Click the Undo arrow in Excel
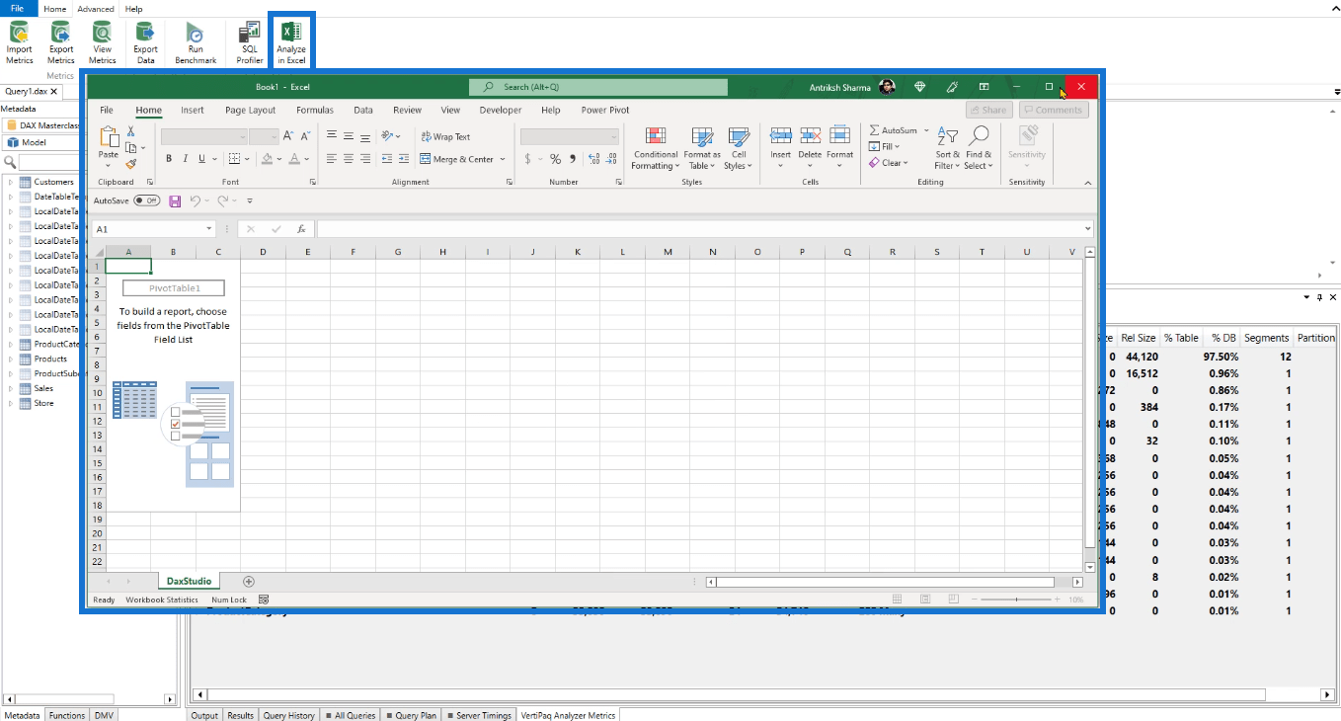This screenshot has width=1341, height=721. [196, 200]
